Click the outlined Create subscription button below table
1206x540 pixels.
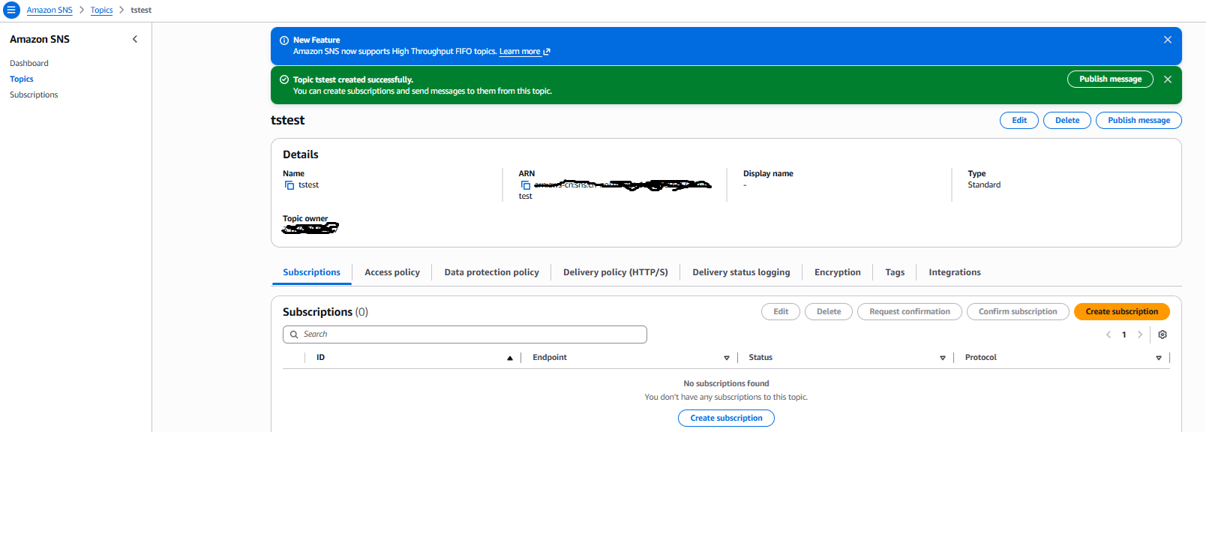tap(726, 418)
